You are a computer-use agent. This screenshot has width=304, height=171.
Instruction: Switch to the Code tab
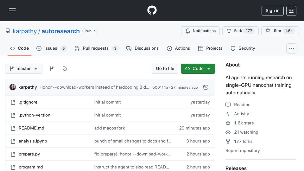(19, 48)
